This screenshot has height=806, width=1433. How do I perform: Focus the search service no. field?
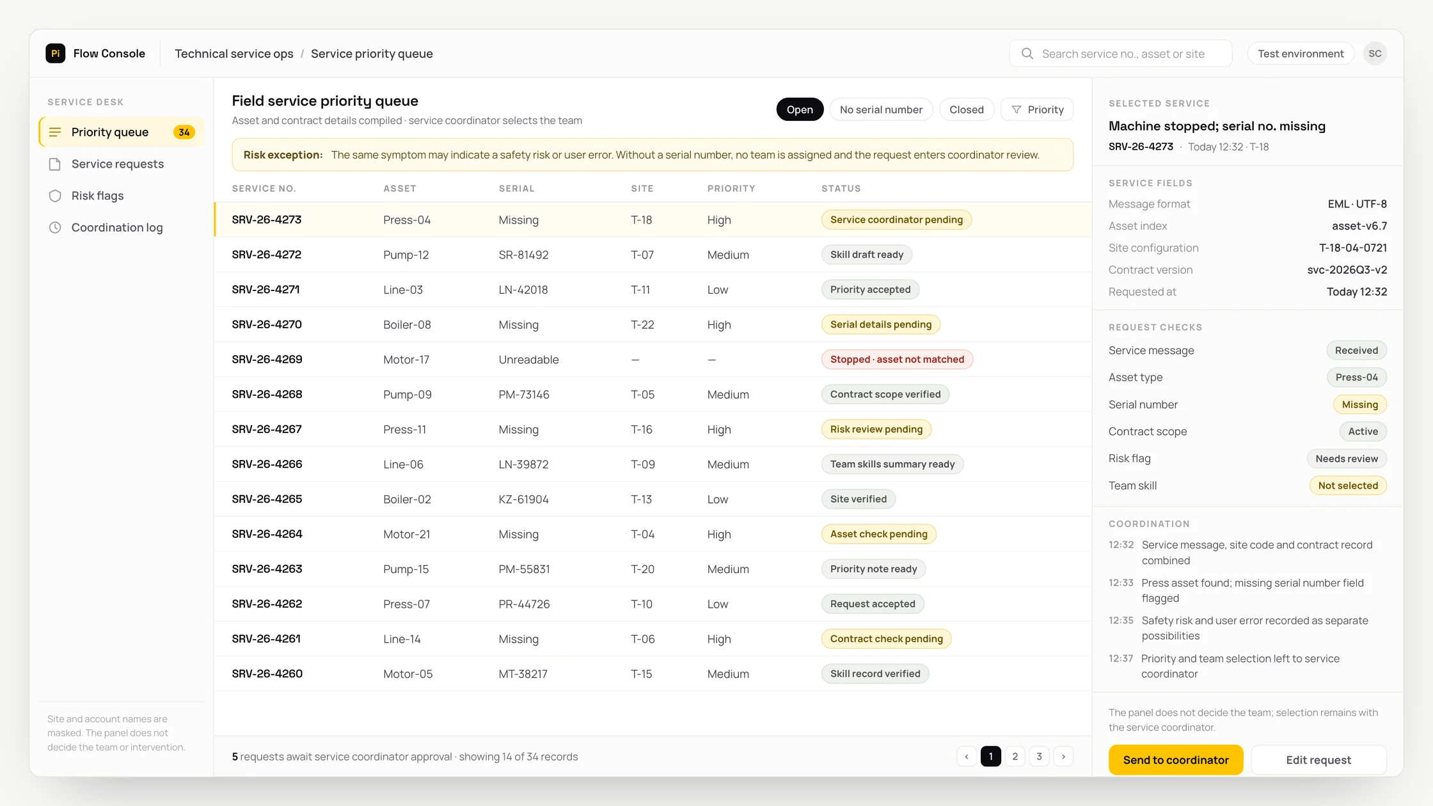click(x=1121, y=54)
